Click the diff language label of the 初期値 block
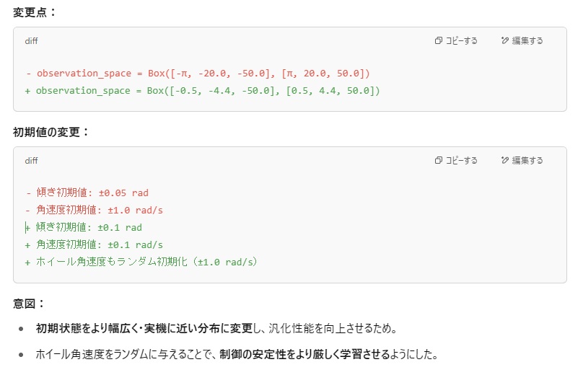The width and height of the screenshot is (583, 375). point(31,161)
